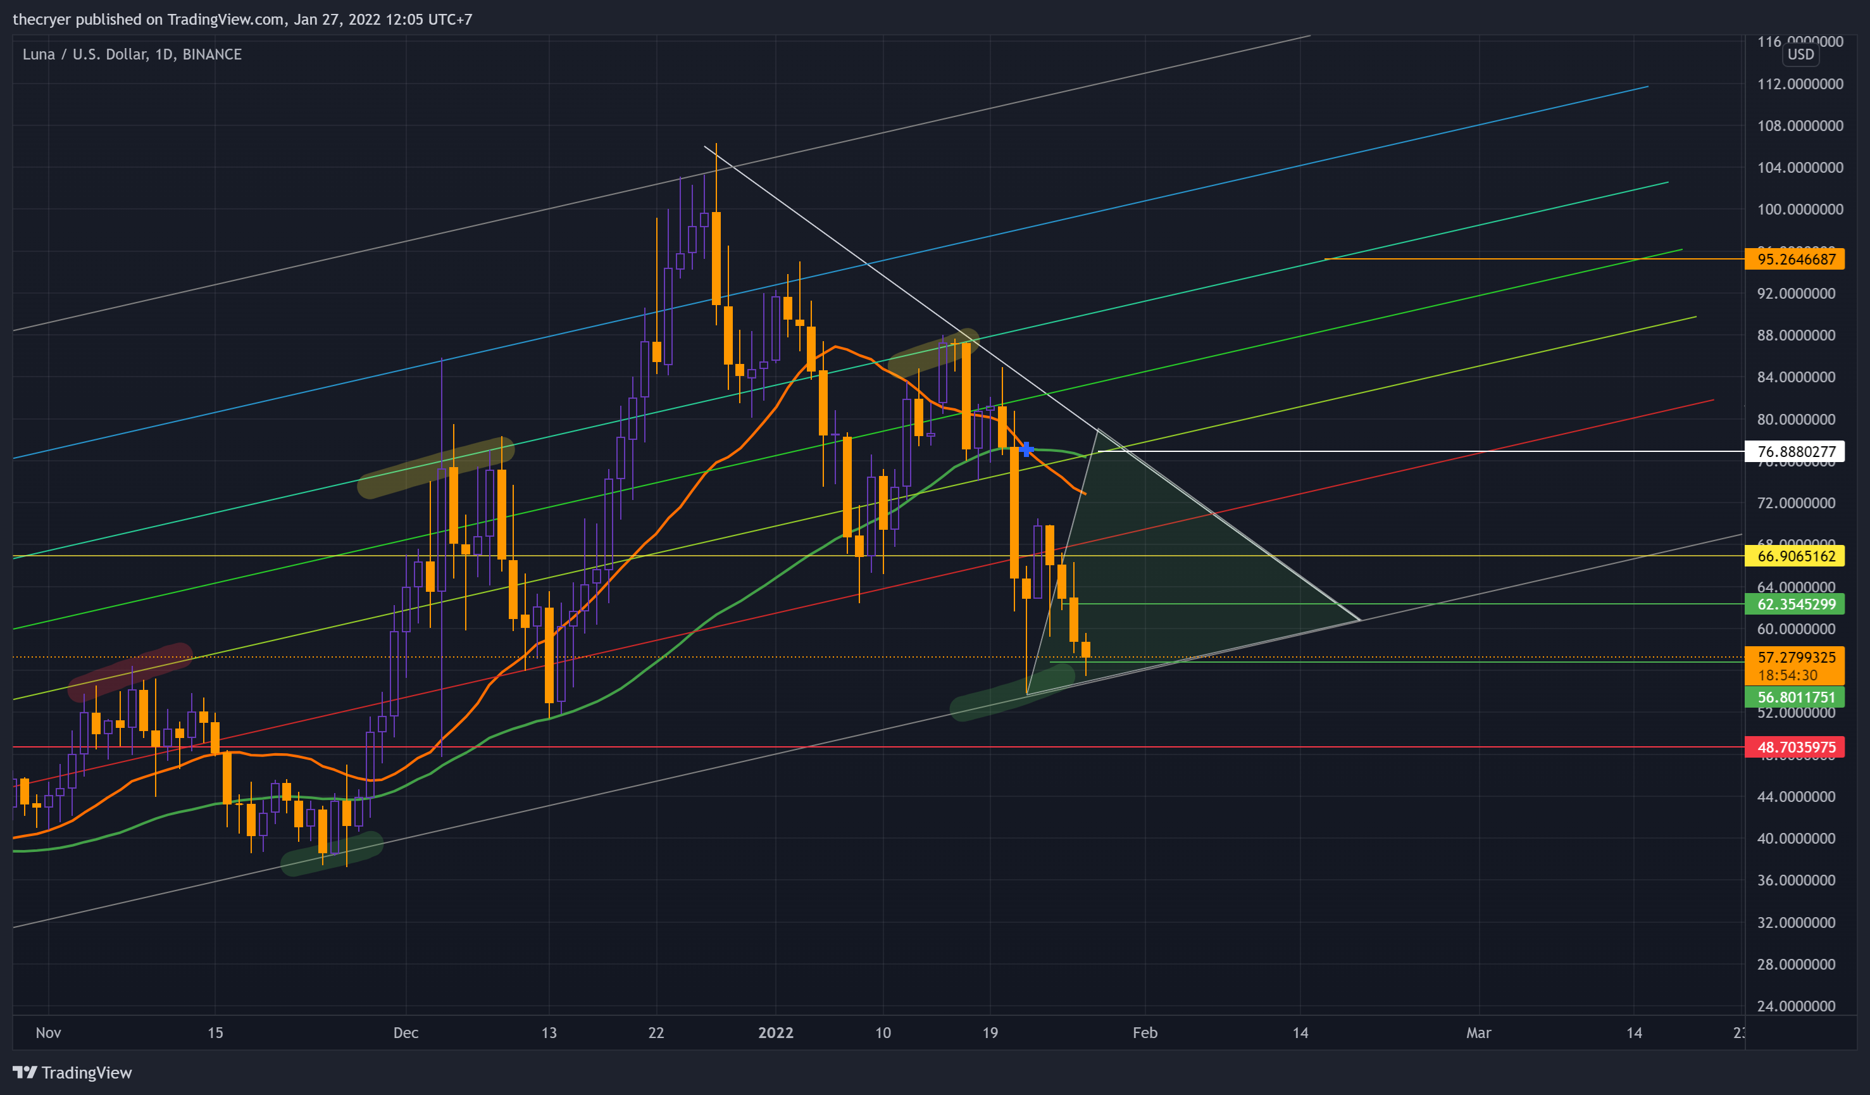The width and height of the screenshot is (1870, 1095).
Task: Click the green highlight under the January low
Action: point(1013,692)
